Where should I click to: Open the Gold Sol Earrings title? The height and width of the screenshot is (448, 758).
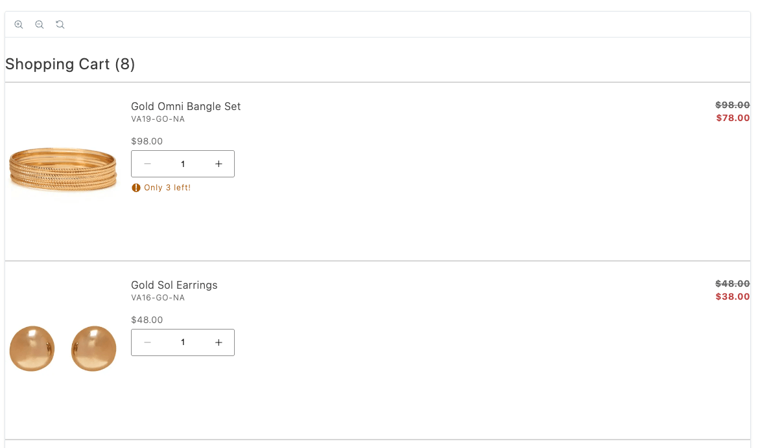tap(174, 285)
